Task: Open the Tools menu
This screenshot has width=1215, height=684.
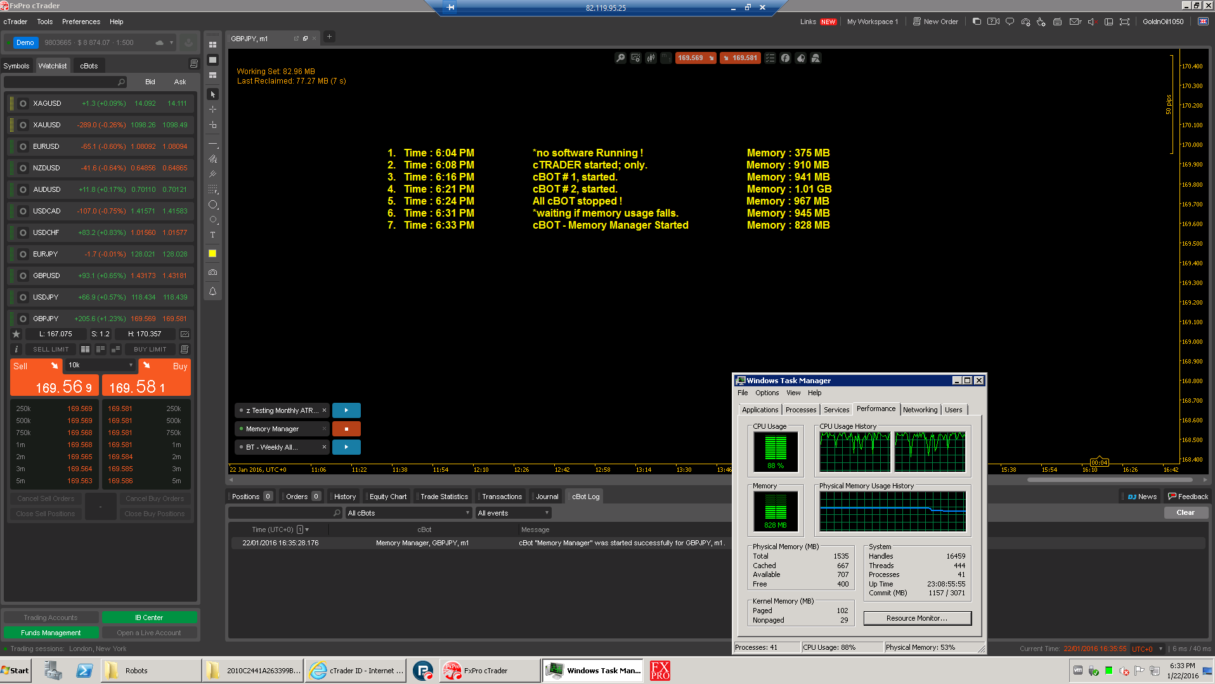Action: 45,22
